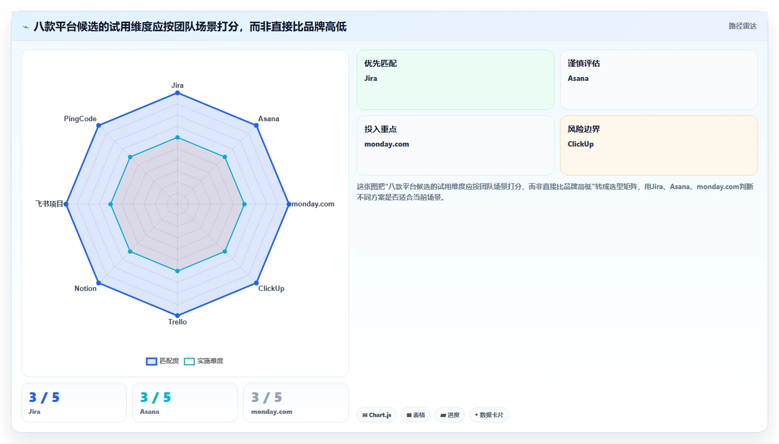
Task: Click the Notion axis label on radar
Action: point(85,288)
